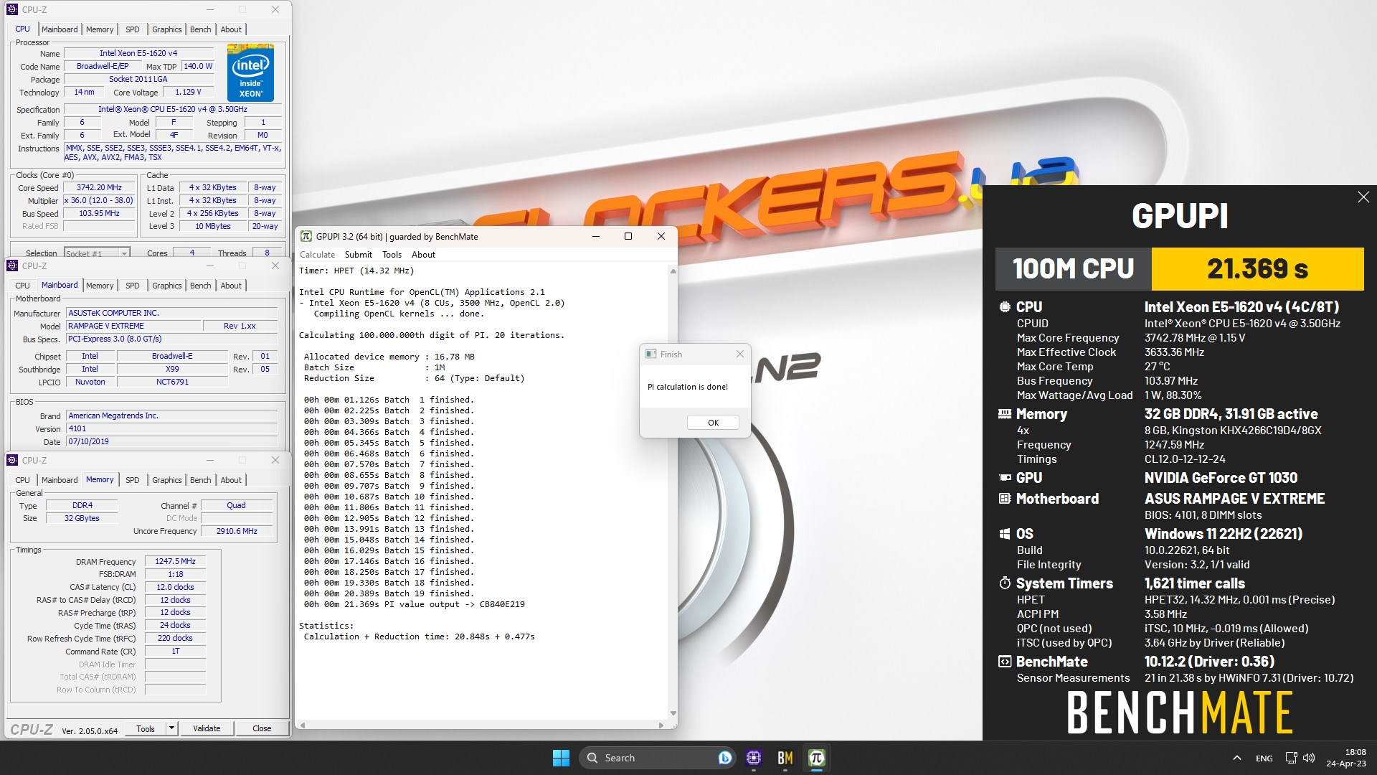Open the GPUPI taskbar icon

tap(816, 758)
